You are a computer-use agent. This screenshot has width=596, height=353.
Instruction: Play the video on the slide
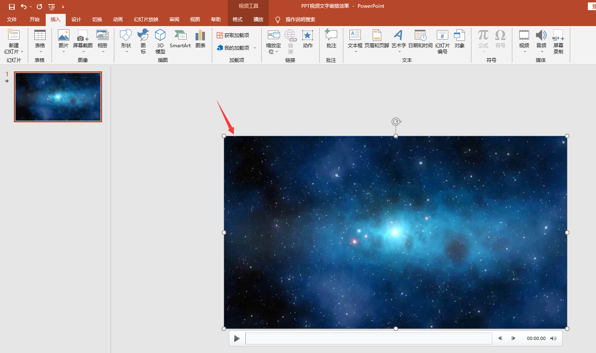click(x=237, y=338)
